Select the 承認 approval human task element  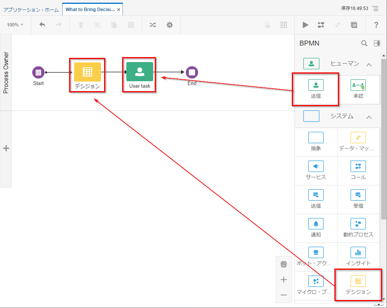coord(358,89)
